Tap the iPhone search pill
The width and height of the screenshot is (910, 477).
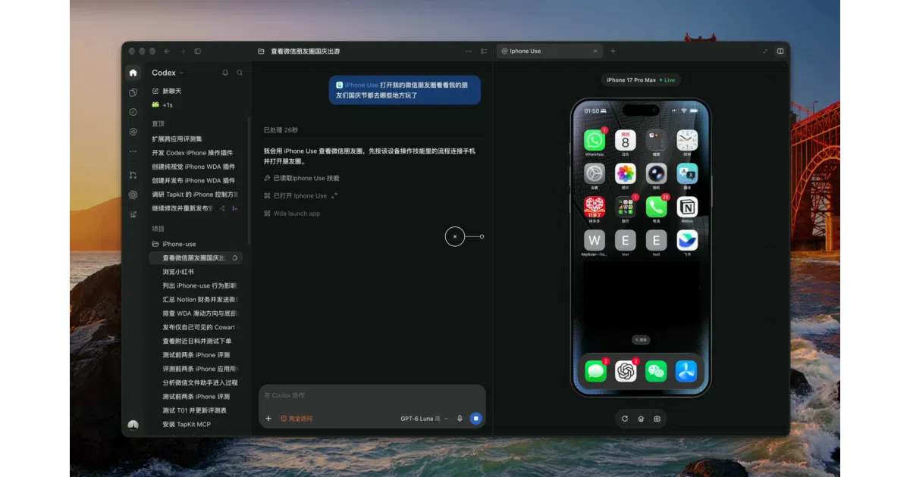(641, 340)
